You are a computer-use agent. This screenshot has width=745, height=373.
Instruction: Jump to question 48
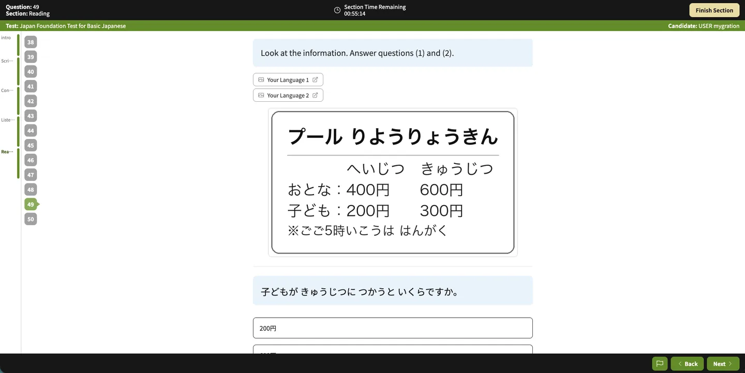(x=31, y=190)
